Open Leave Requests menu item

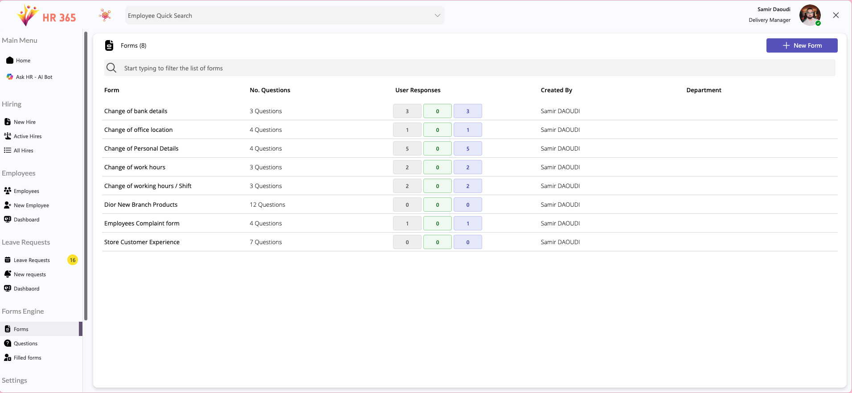pyautogui.click(x=32, y=260)
